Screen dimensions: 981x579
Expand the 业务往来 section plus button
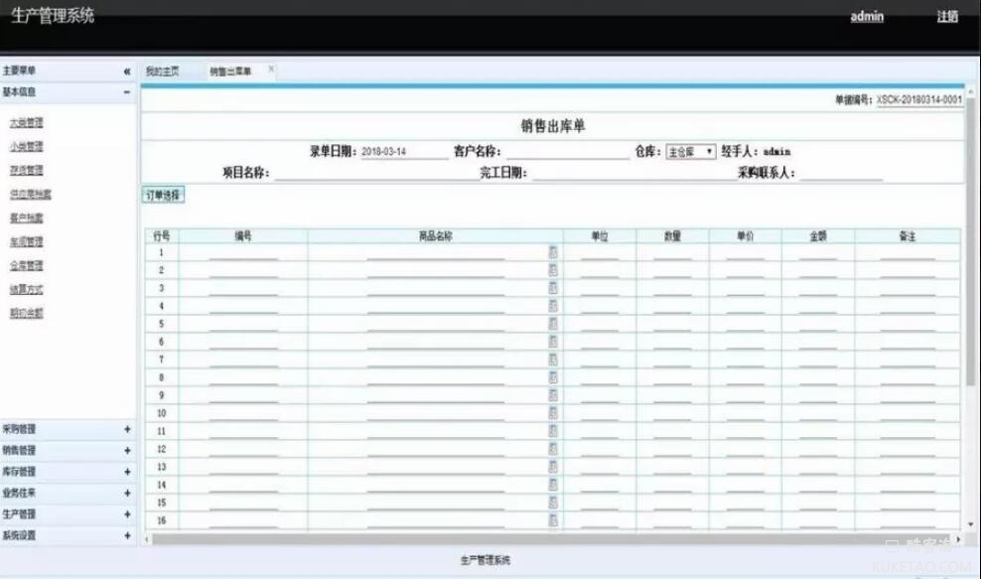click(x=127, y=494)
